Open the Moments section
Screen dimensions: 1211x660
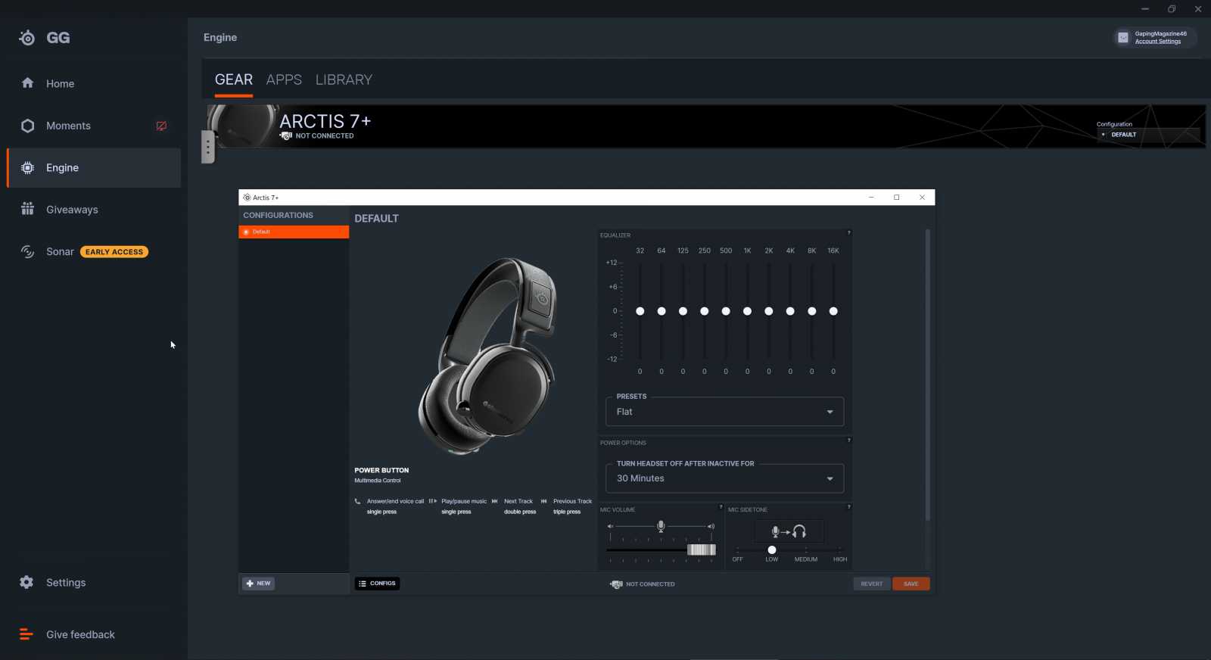coord(94,126)
